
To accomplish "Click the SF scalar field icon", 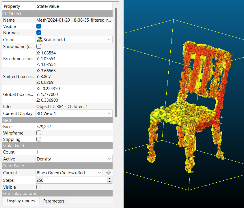I will coord(40,39).
